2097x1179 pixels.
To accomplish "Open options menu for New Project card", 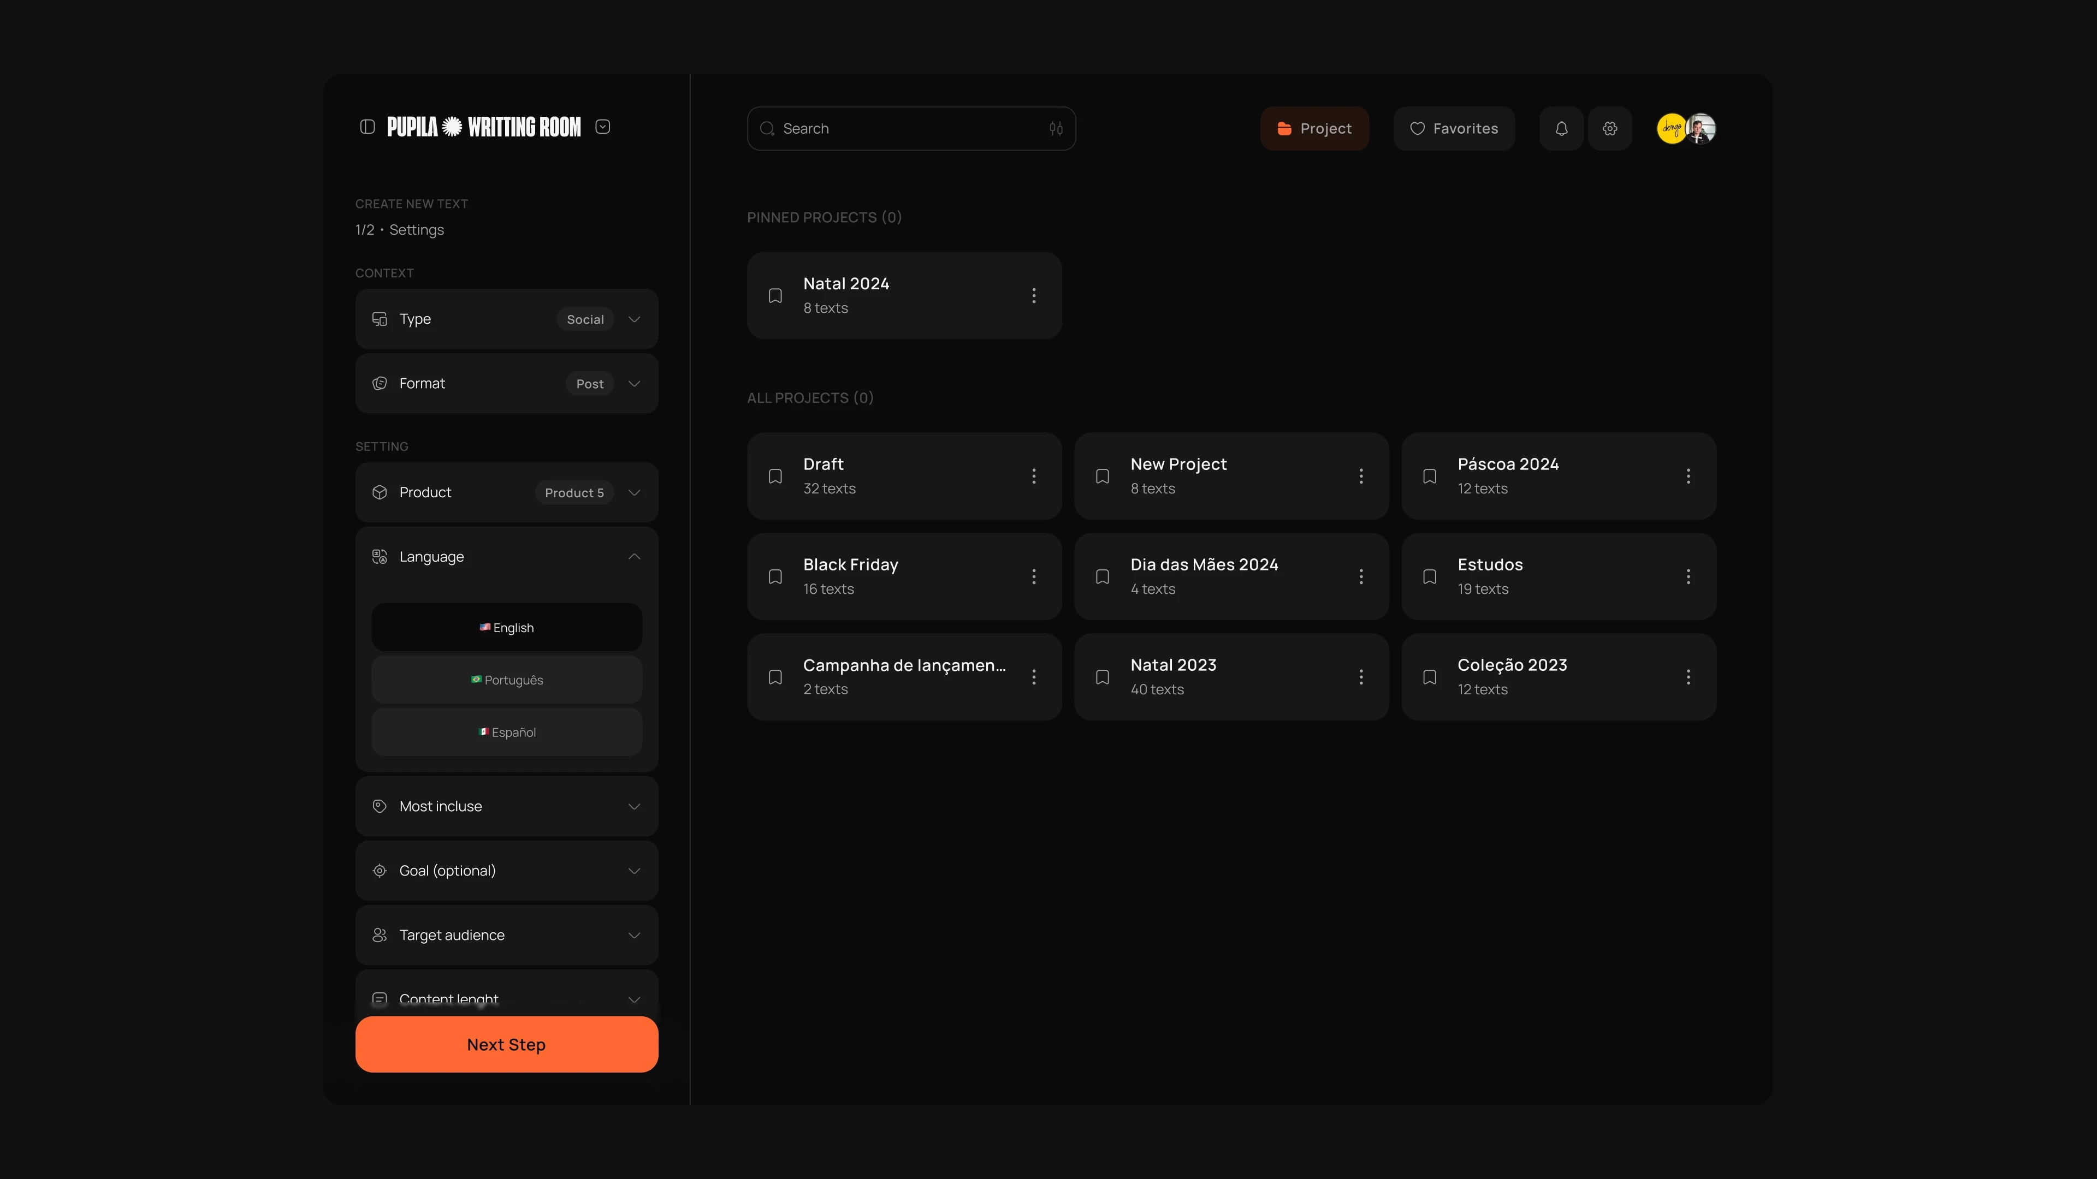I will [1361, 476].
